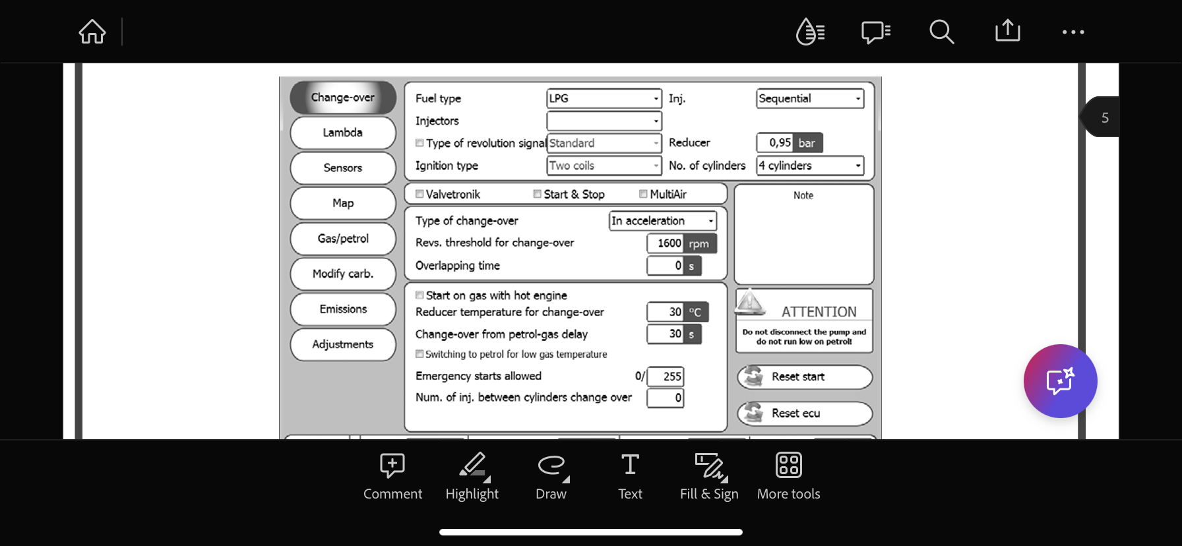Select the Comment tool

(x=392, y=477)
